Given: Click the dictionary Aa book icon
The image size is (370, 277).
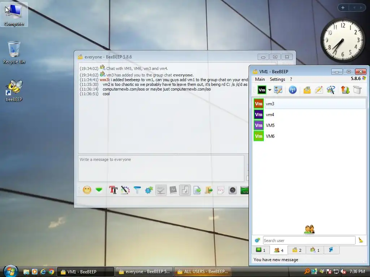Looking at the screenshot, I should (x=173, y=190).
